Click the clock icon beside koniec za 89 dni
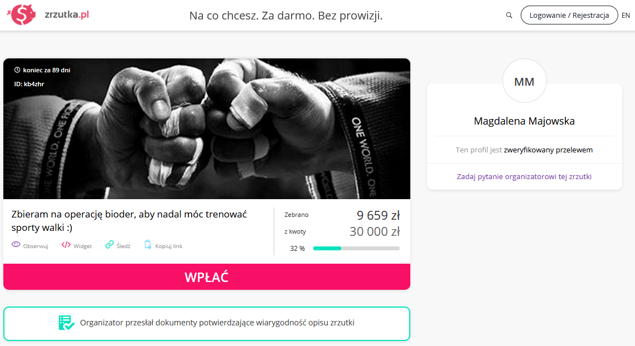Screen dimensions: 635x346 click(17, 70)
